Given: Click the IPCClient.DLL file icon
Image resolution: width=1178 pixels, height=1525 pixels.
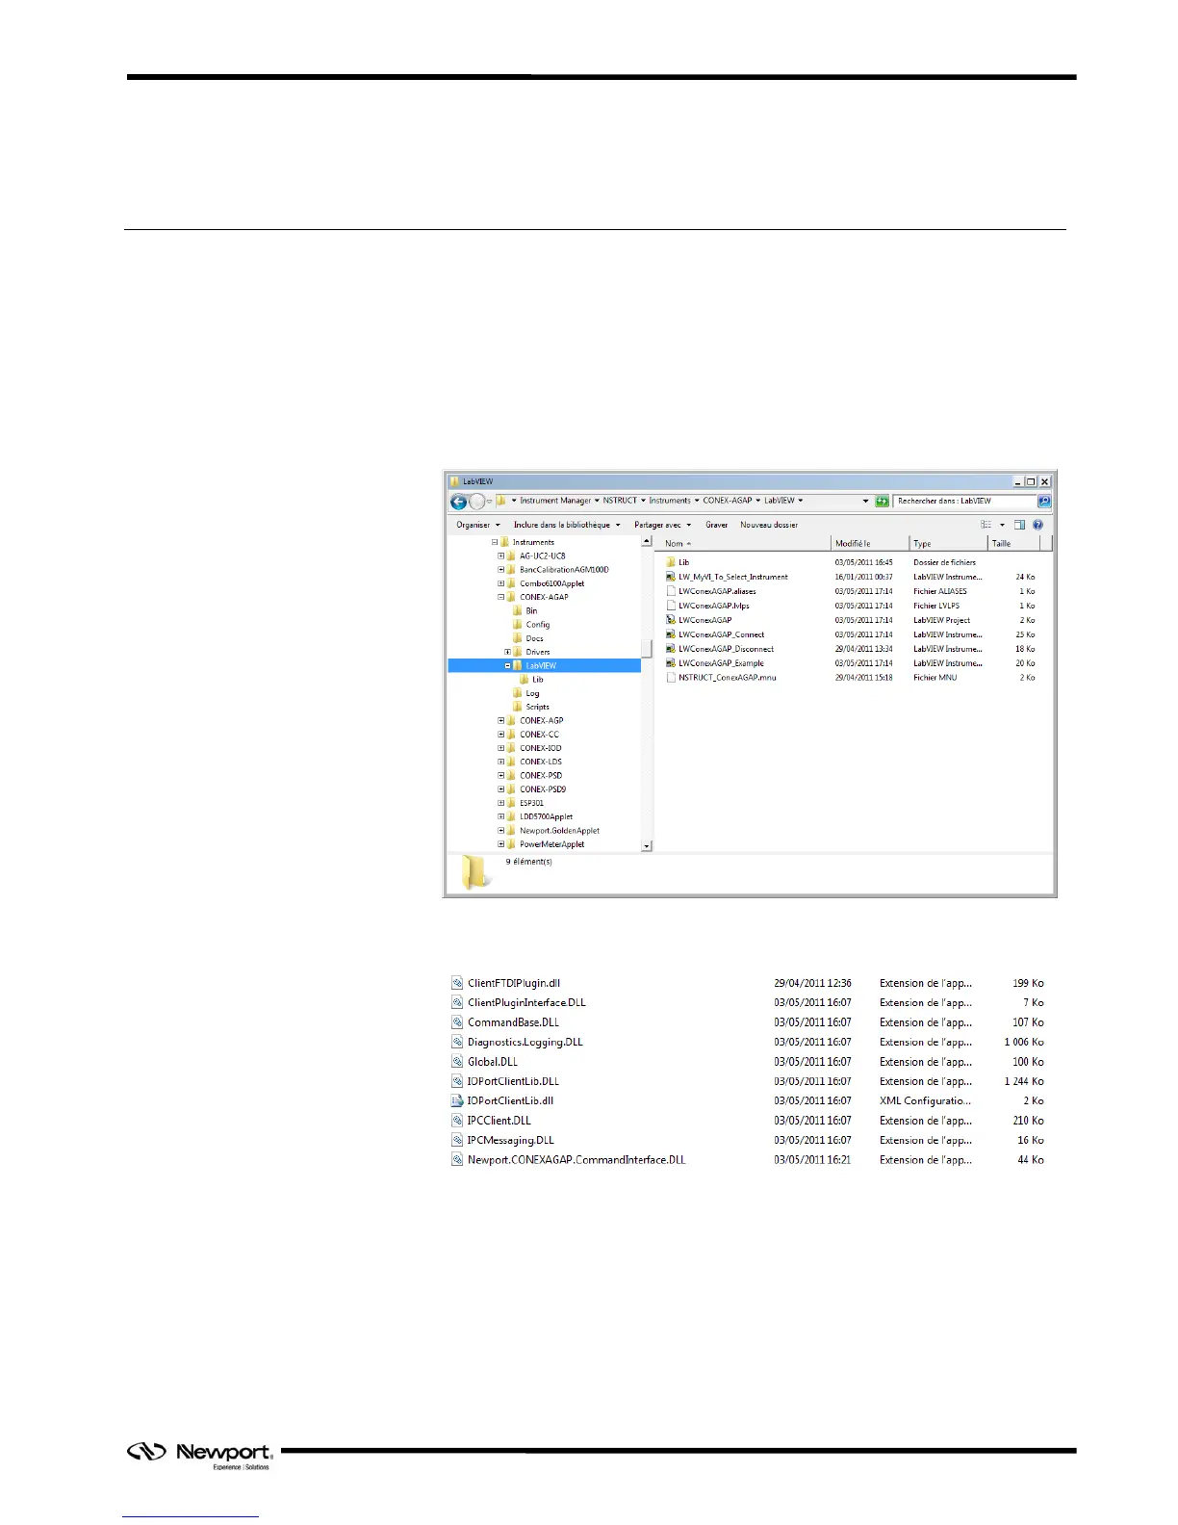Looking at the screenshot, I should 458,1121.
